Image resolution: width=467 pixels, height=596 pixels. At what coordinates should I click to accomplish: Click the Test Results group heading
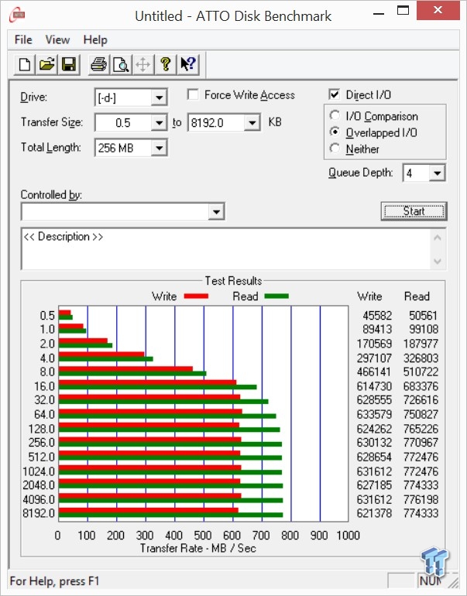pyautogui.click(x=233, y=280)
